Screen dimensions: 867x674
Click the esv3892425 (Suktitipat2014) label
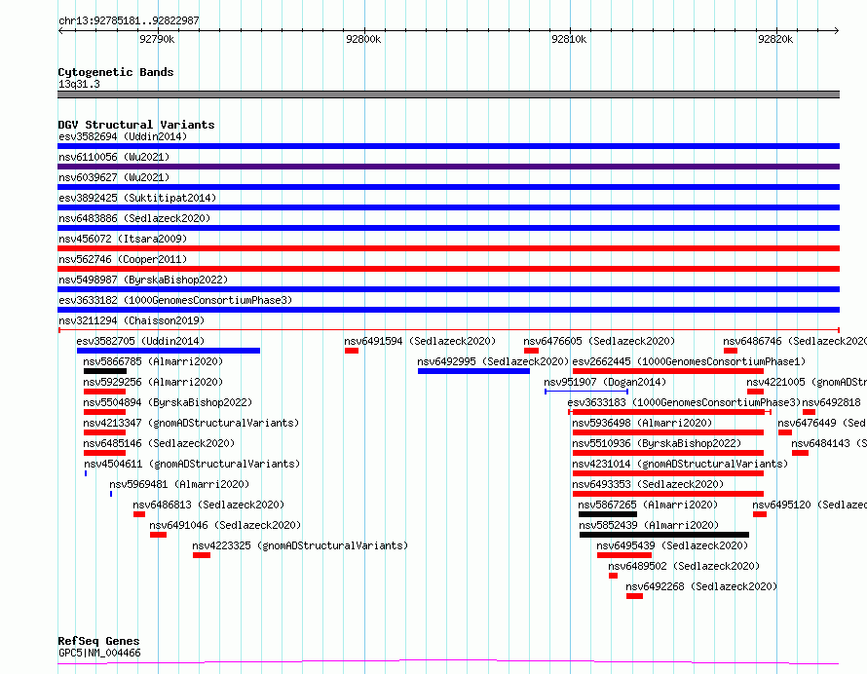pyautogui.click(x=137, y=198)
